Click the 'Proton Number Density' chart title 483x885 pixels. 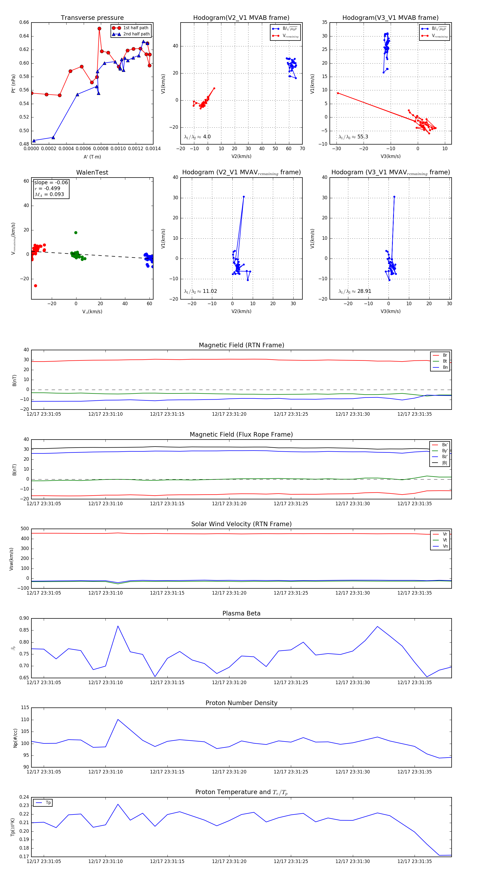coord(241,703)
